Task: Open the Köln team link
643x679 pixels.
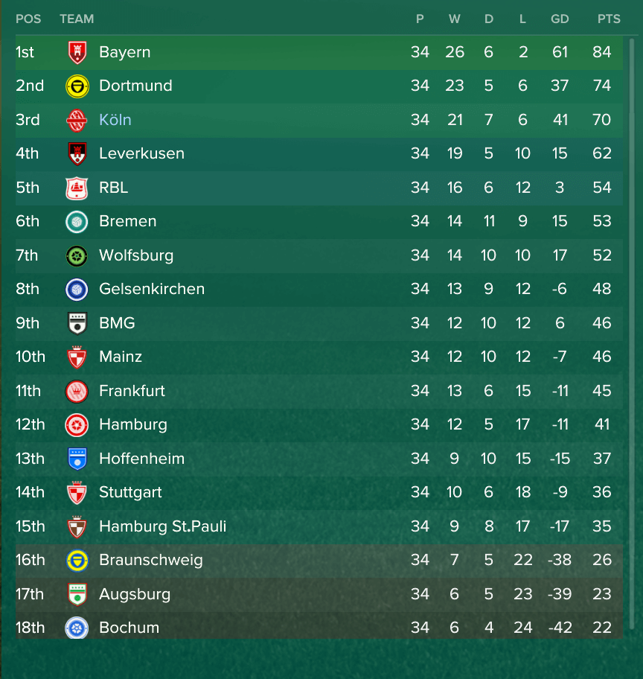Action: [x=115, y=120]
